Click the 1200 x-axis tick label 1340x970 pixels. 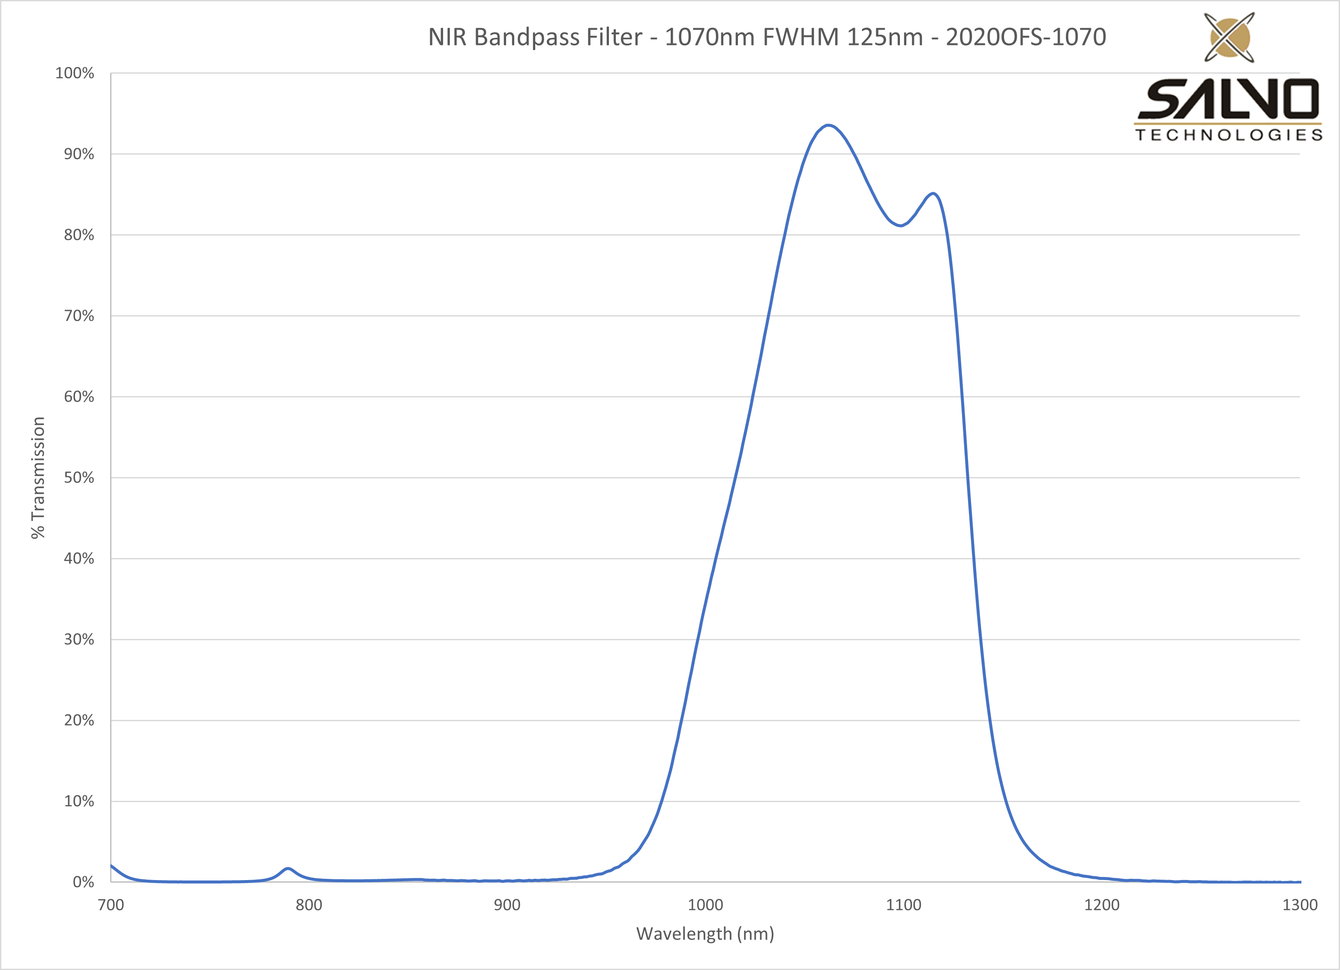pos(1102,905)
